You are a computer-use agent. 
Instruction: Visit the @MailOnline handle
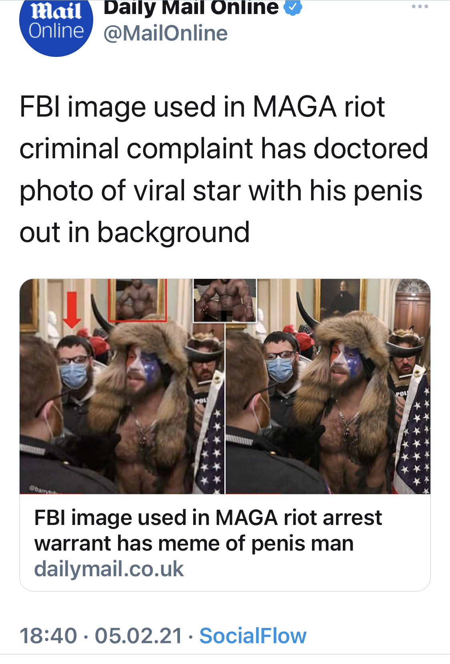(166, 33)
